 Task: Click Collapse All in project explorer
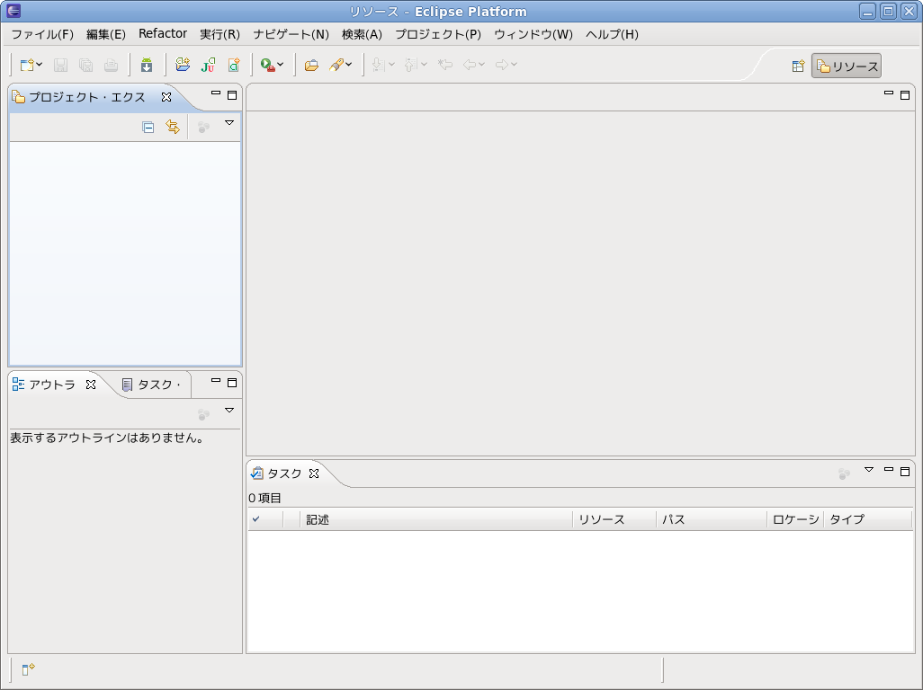coord(148,127)
